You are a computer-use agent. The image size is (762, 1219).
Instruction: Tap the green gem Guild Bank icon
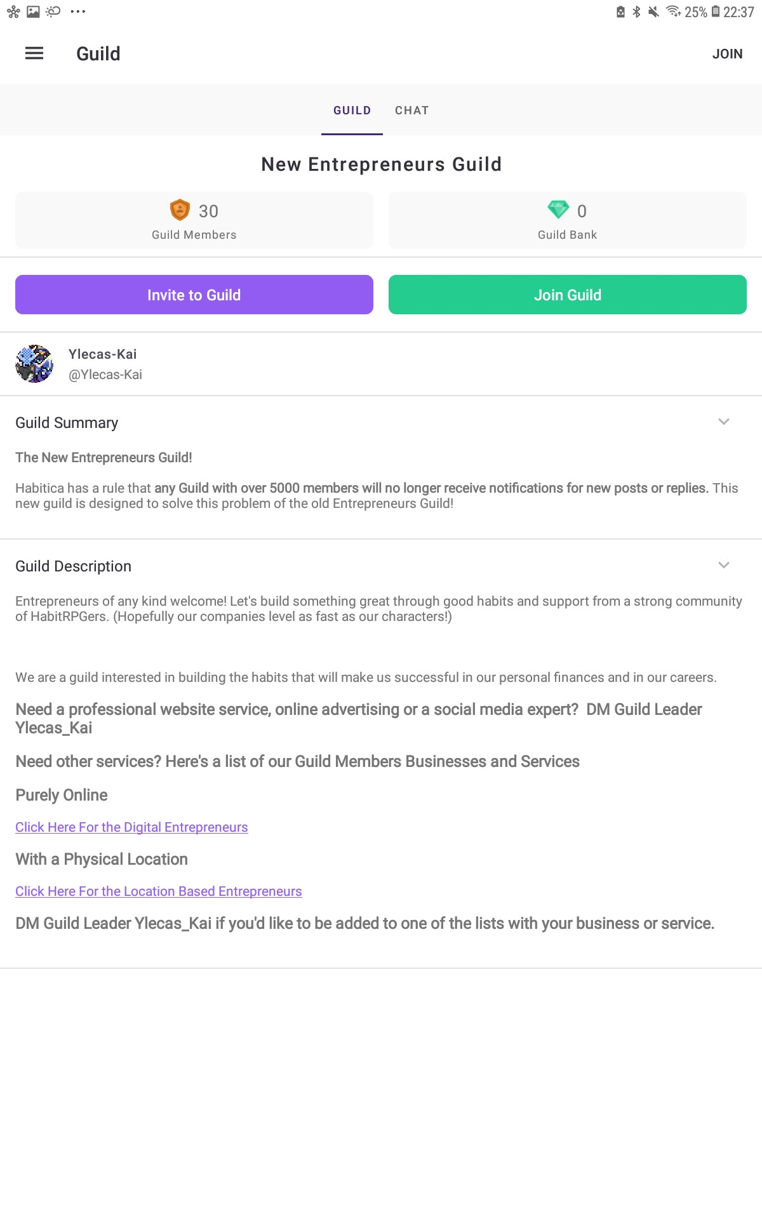(558, 210)
